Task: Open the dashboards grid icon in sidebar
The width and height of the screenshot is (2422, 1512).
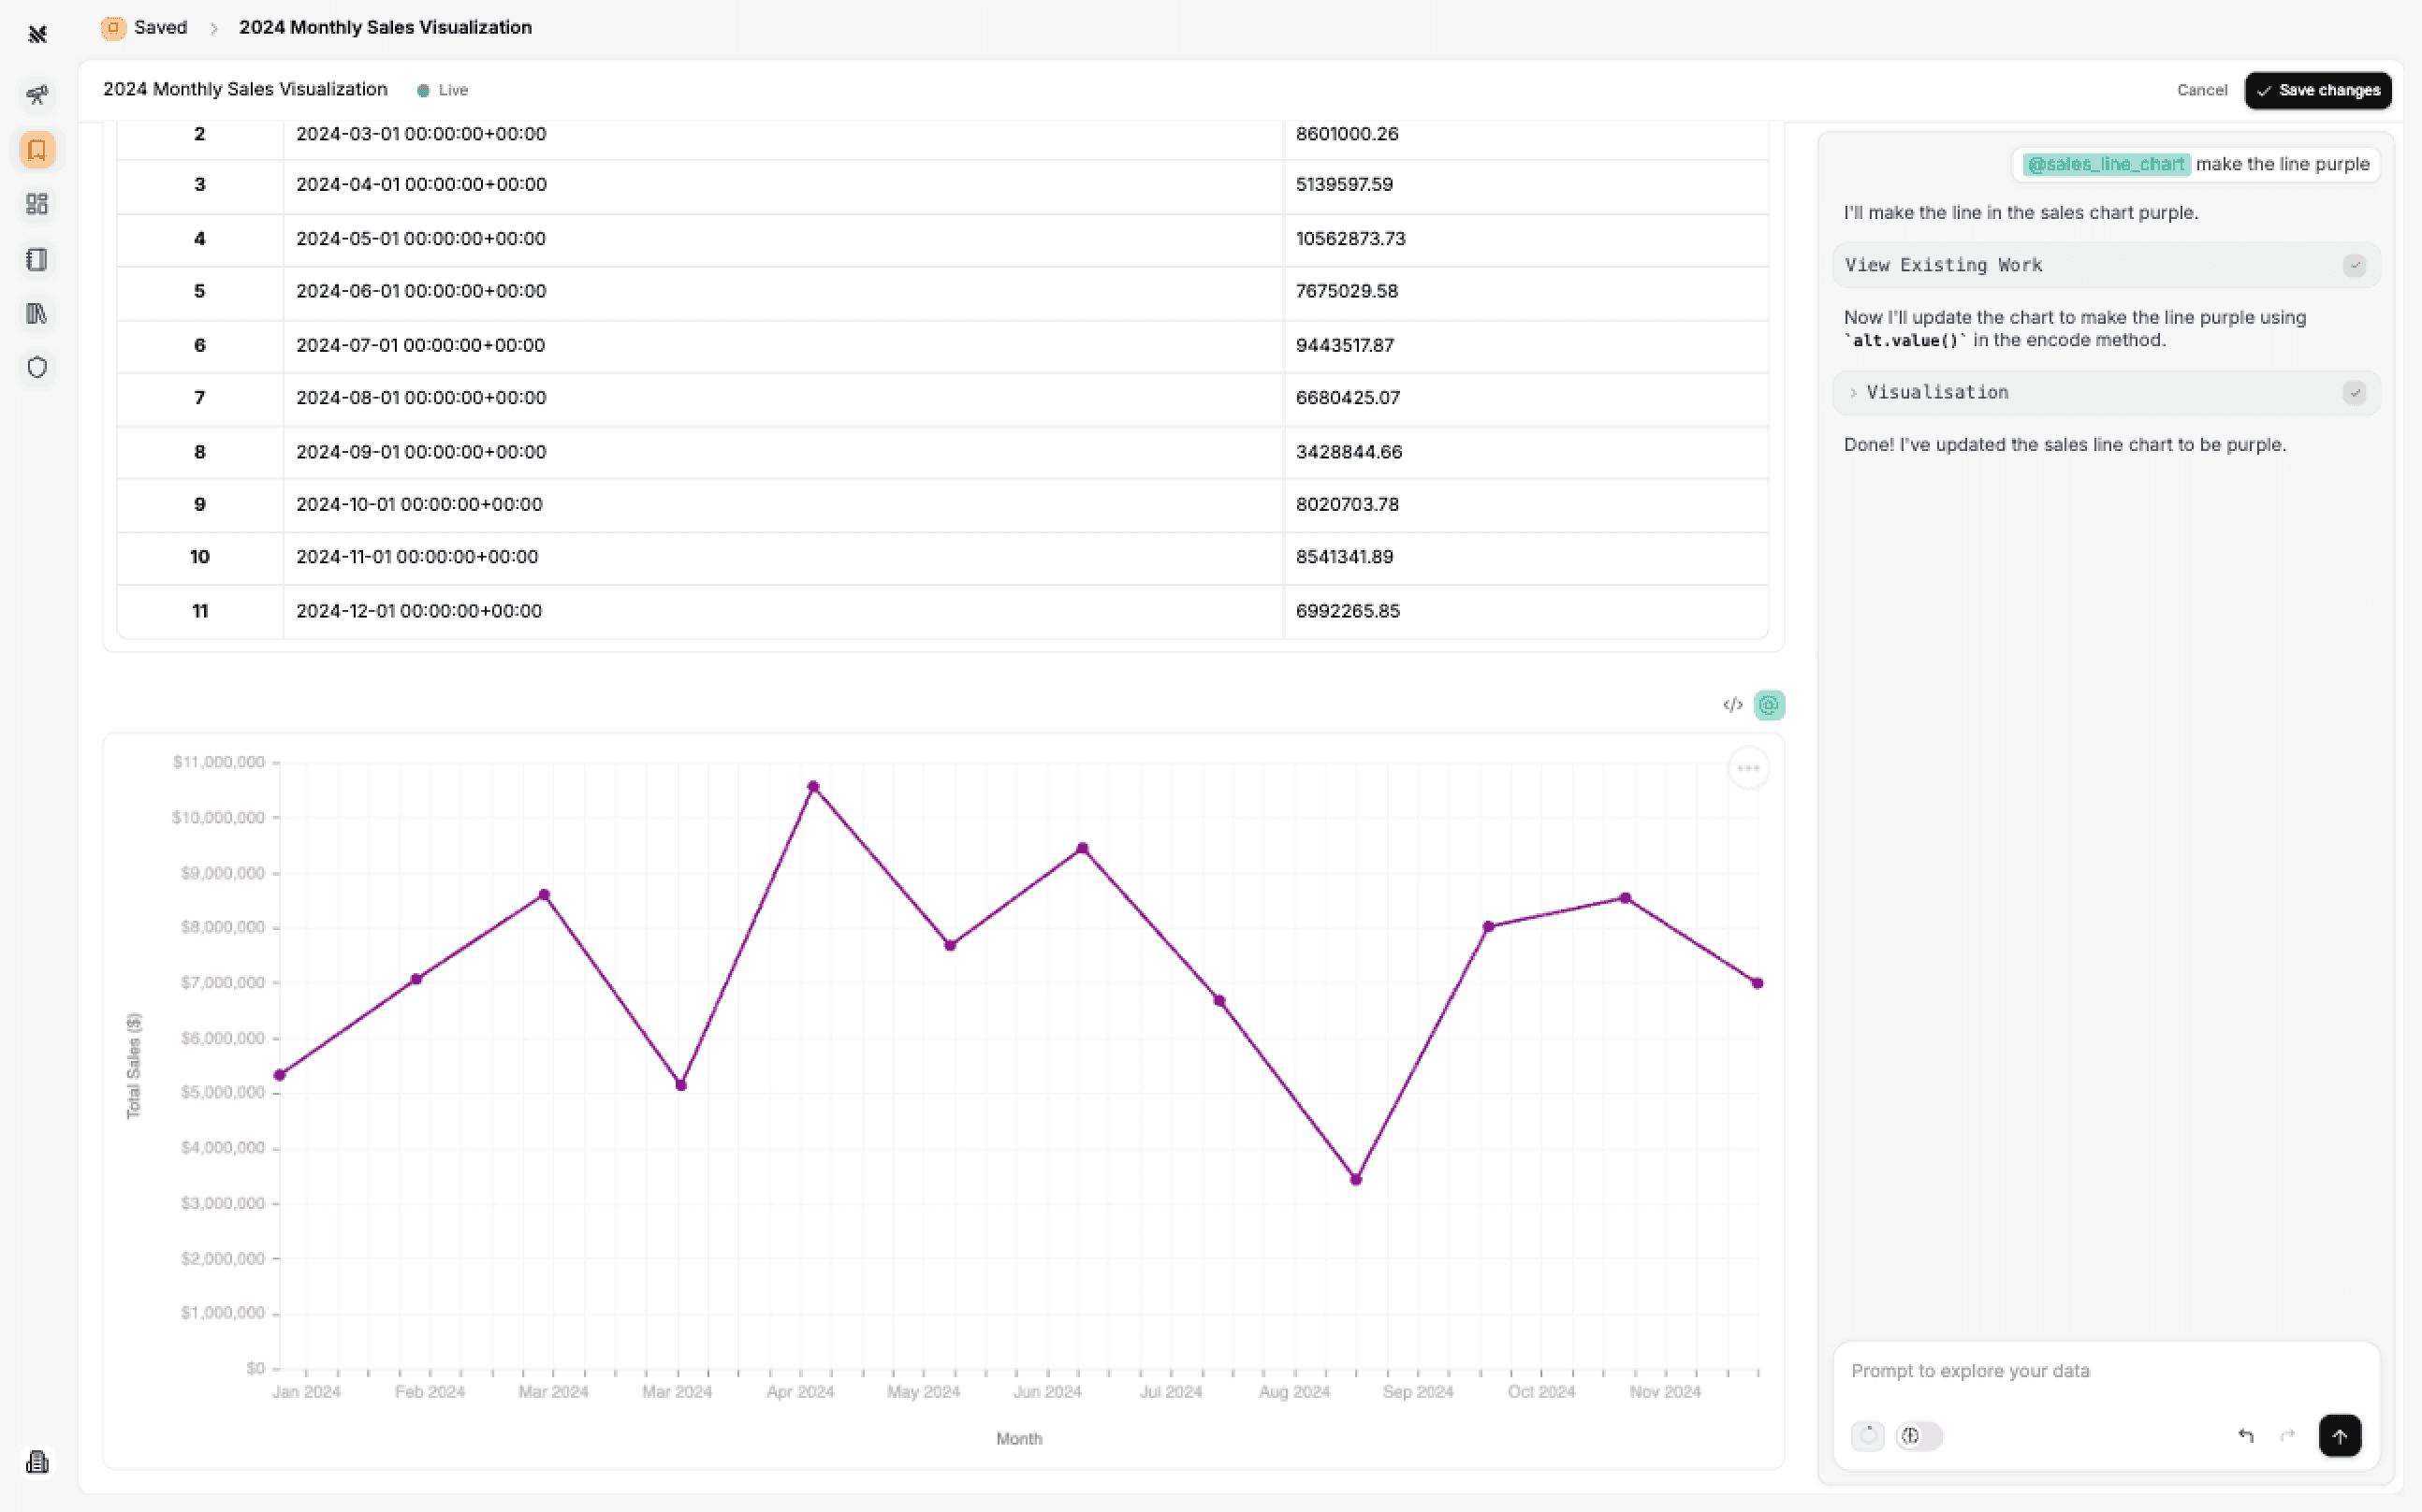Action: pos(37,204)
